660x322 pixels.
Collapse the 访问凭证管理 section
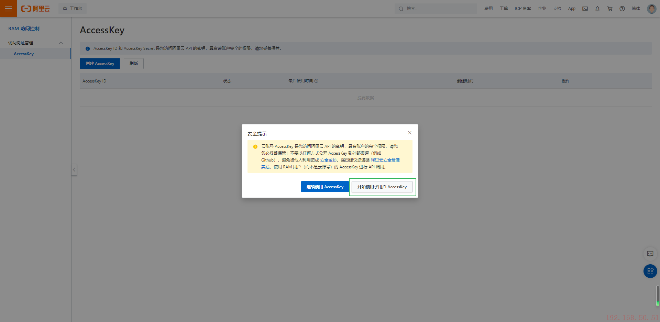61,43
